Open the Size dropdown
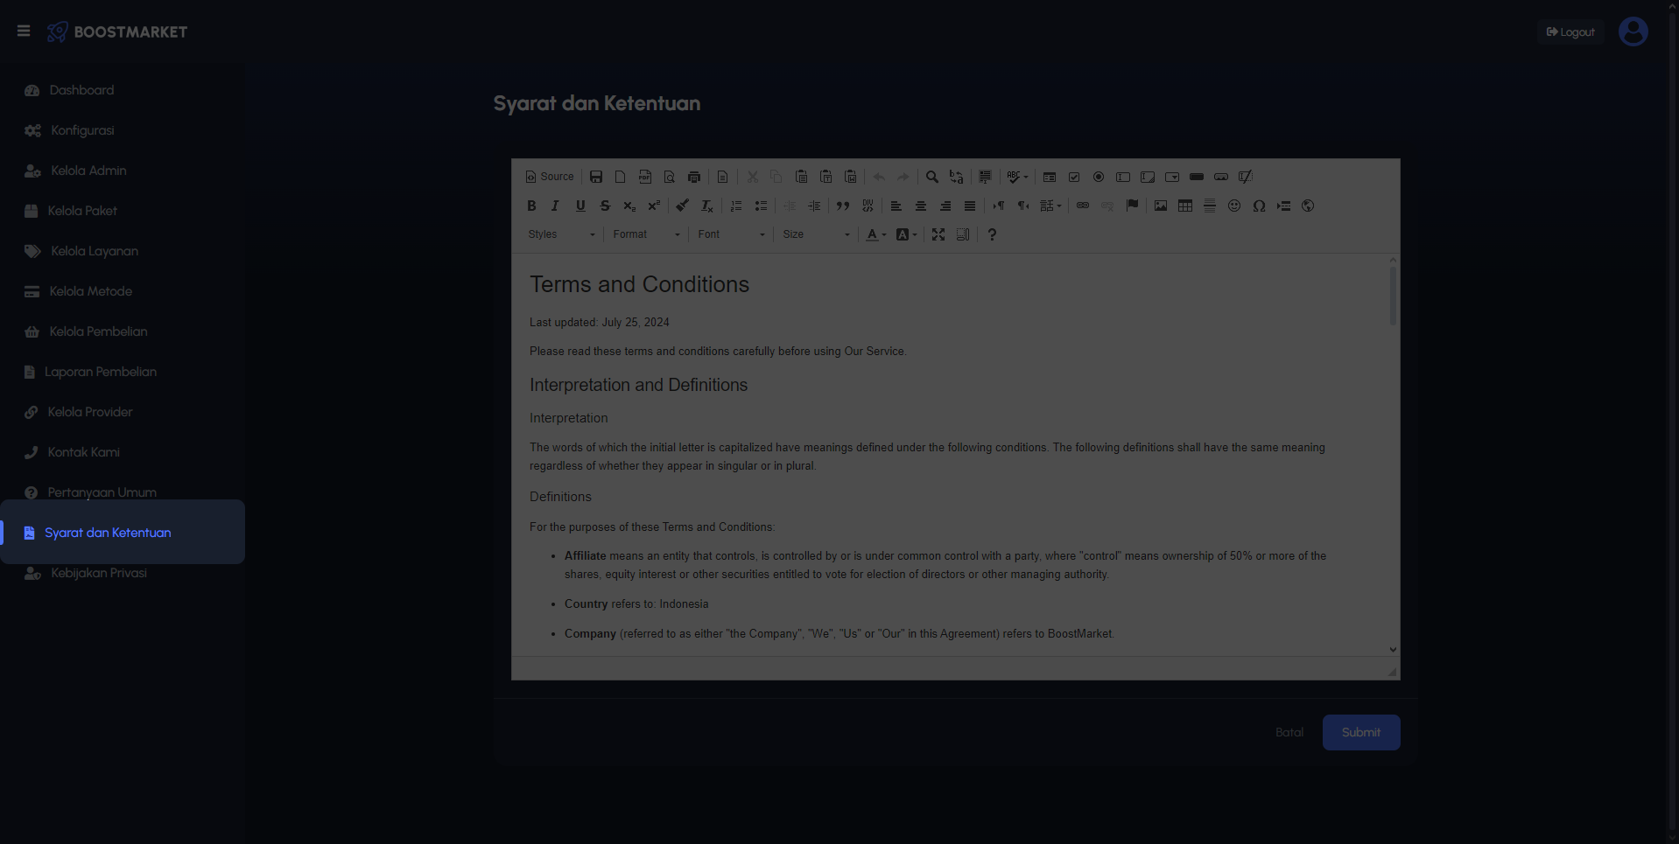Screen dimensions: 1679x844 [816, 234]
